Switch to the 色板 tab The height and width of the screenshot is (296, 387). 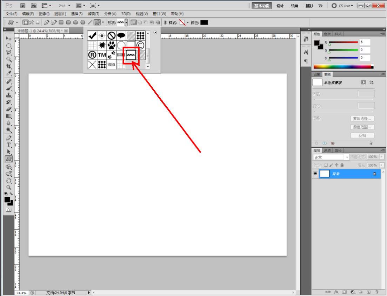click(327, 34)
